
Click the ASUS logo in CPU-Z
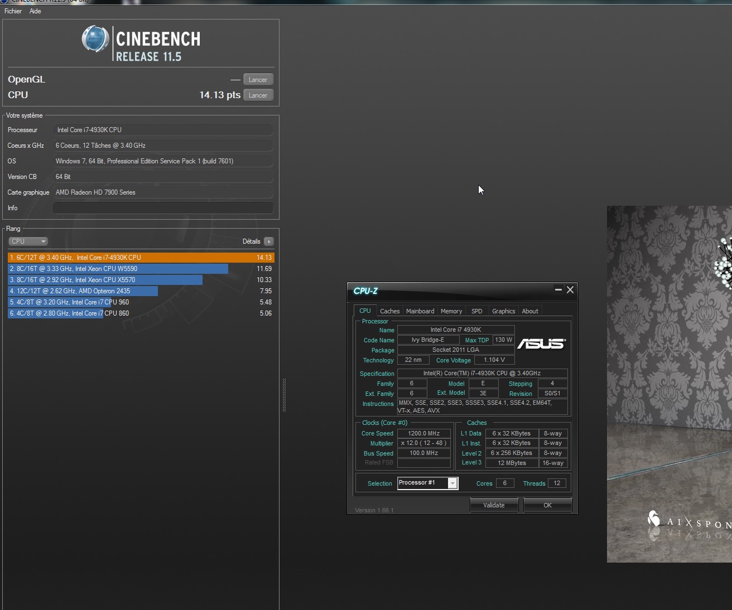pos(541,343)
